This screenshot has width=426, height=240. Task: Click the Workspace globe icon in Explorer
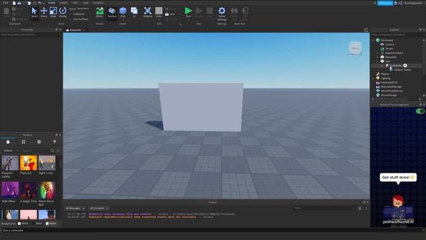click(378, 40)
